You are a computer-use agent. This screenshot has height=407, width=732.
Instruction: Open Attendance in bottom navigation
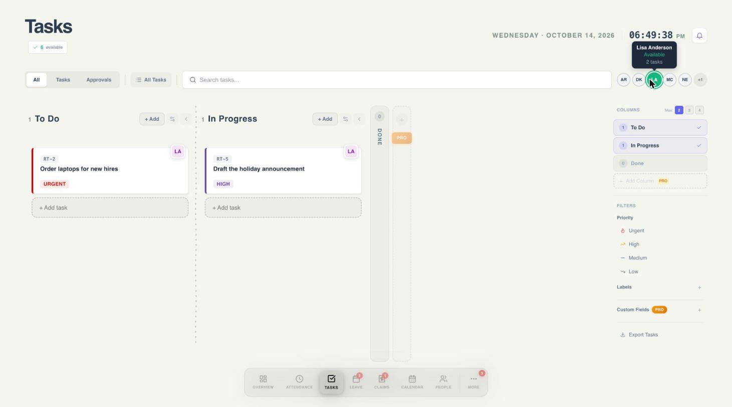coord(299,382)
